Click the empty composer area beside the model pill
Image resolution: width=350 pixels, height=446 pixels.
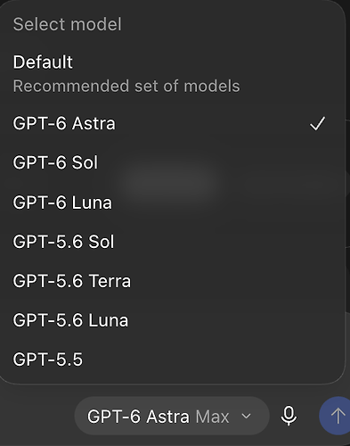point(37,416)
